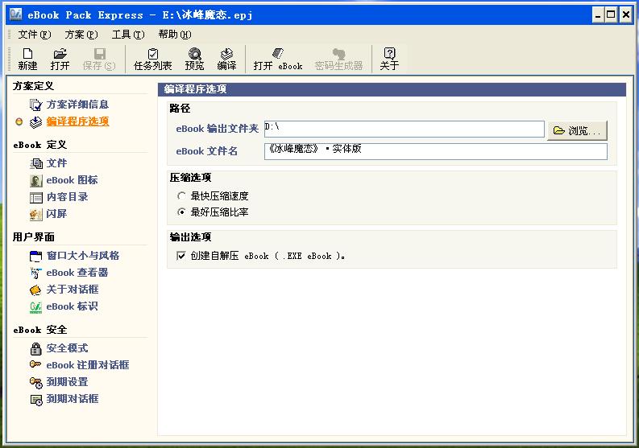Select the eBook 注册对话框 key icon
Viewport: 639px width, 448px height.
(35, 364)
